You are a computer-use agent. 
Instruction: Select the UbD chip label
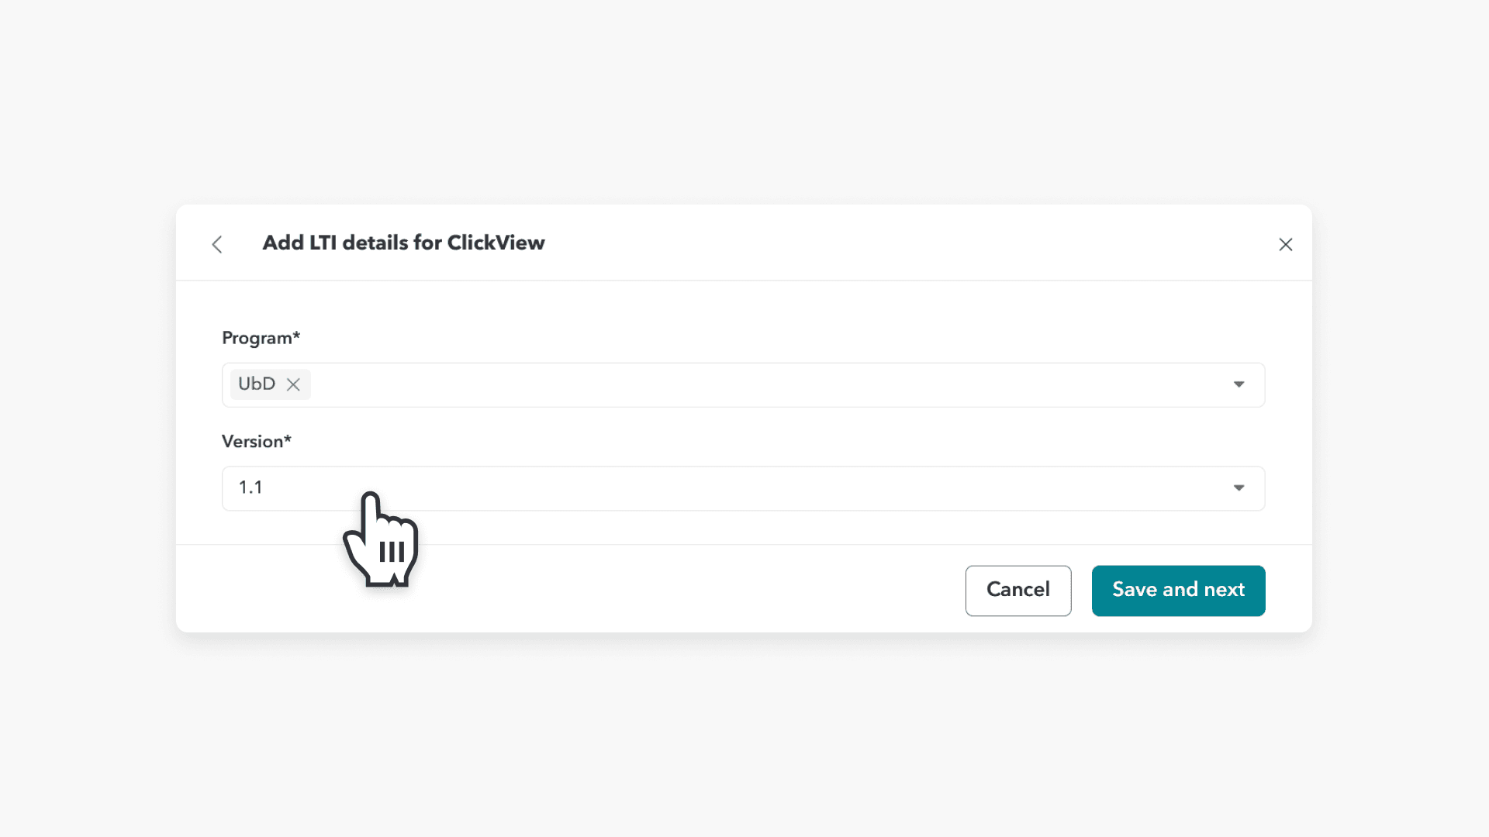(257, 384)
